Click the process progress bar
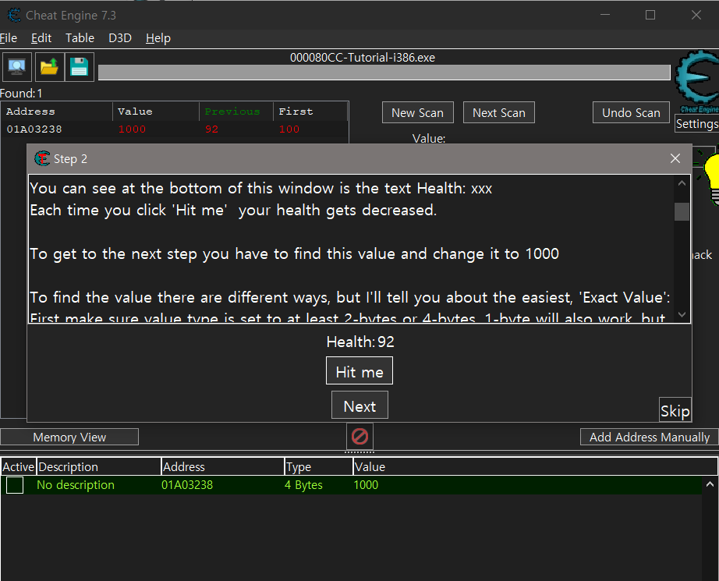The width and height of the screenshot is (719, 581). pos(384,73)
